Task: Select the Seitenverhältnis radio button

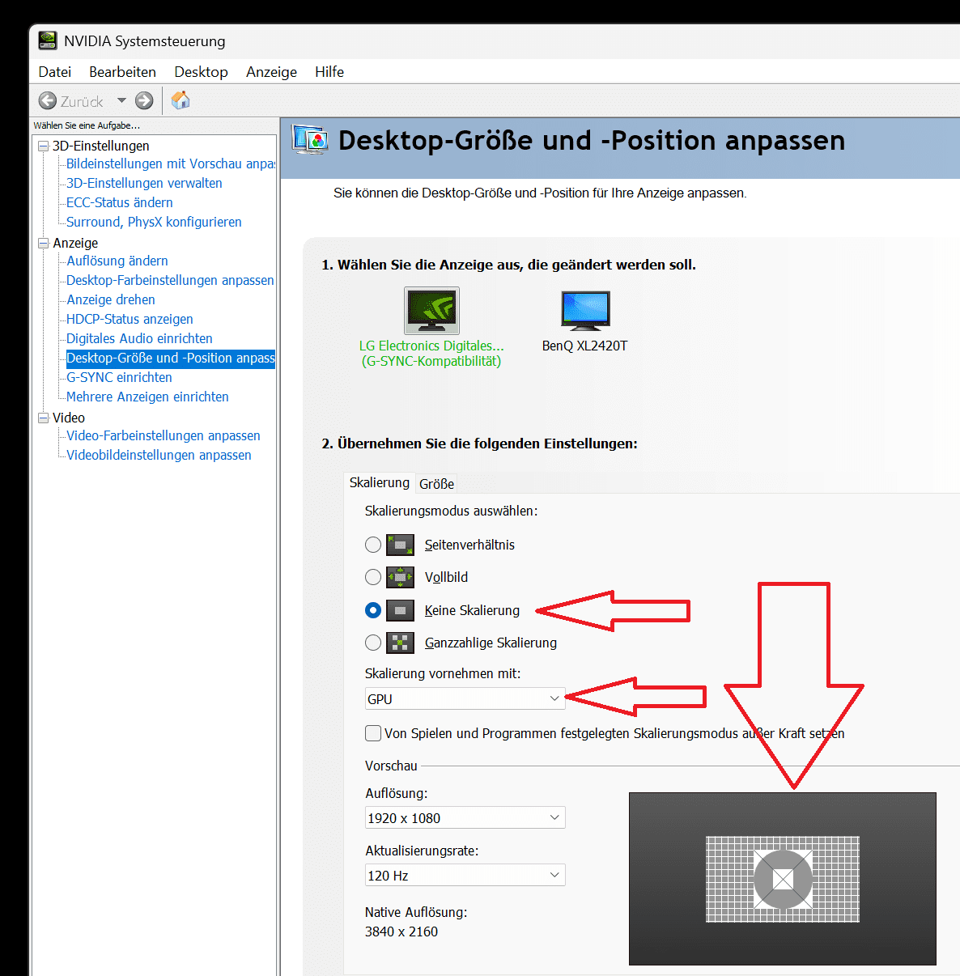Action: tap(373, 545)
